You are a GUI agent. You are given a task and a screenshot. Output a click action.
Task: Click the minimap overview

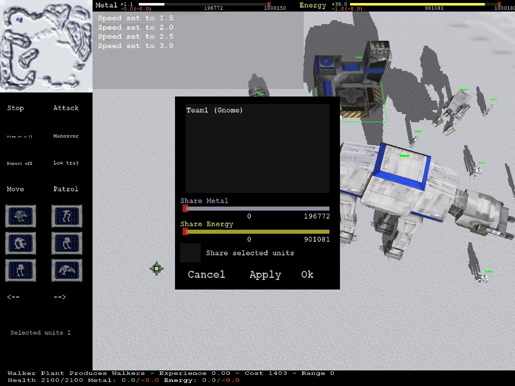click(46, 46)
